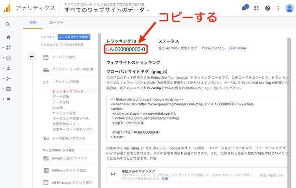Open the Customization dashboard icon
The width and height of the screenshot is (296, 188).
pyautogui.click(x=8, y=47)
